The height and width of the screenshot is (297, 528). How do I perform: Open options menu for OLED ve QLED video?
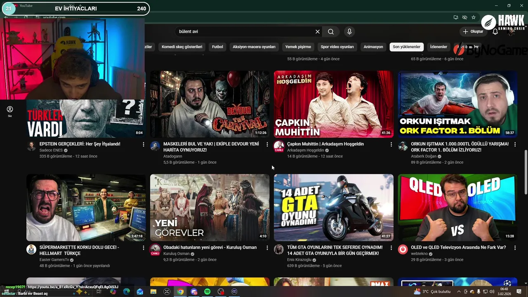click(x=515, y=247)
